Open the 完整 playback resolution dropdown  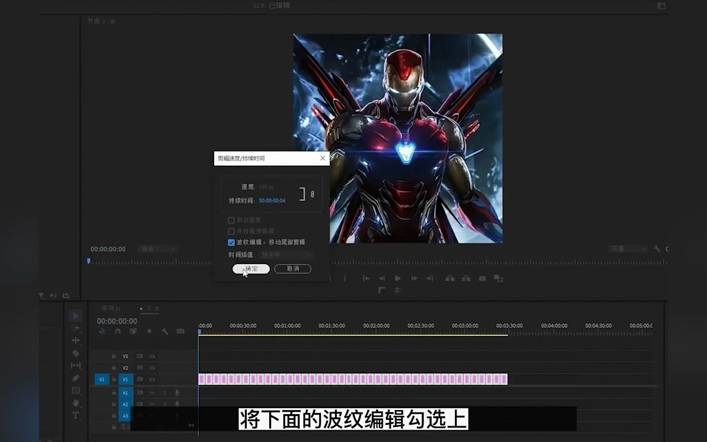628,249
